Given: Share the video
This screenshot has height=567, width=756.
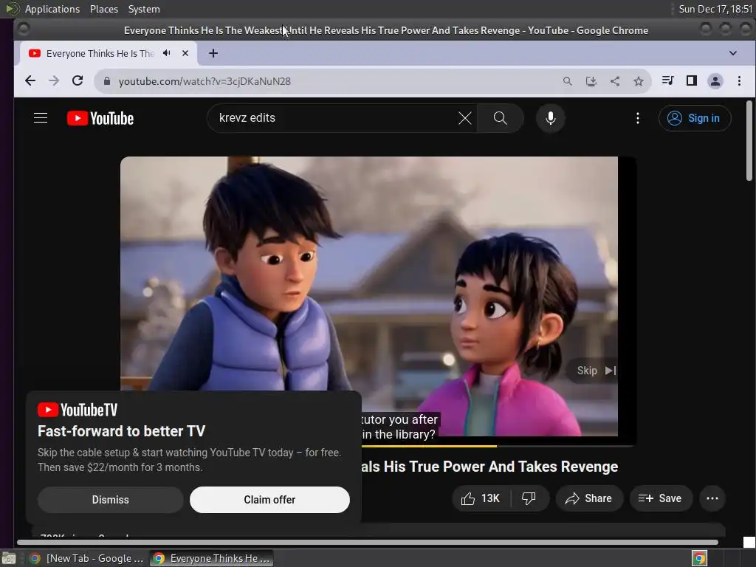Looking at the screenshot, I should (589, 498).
